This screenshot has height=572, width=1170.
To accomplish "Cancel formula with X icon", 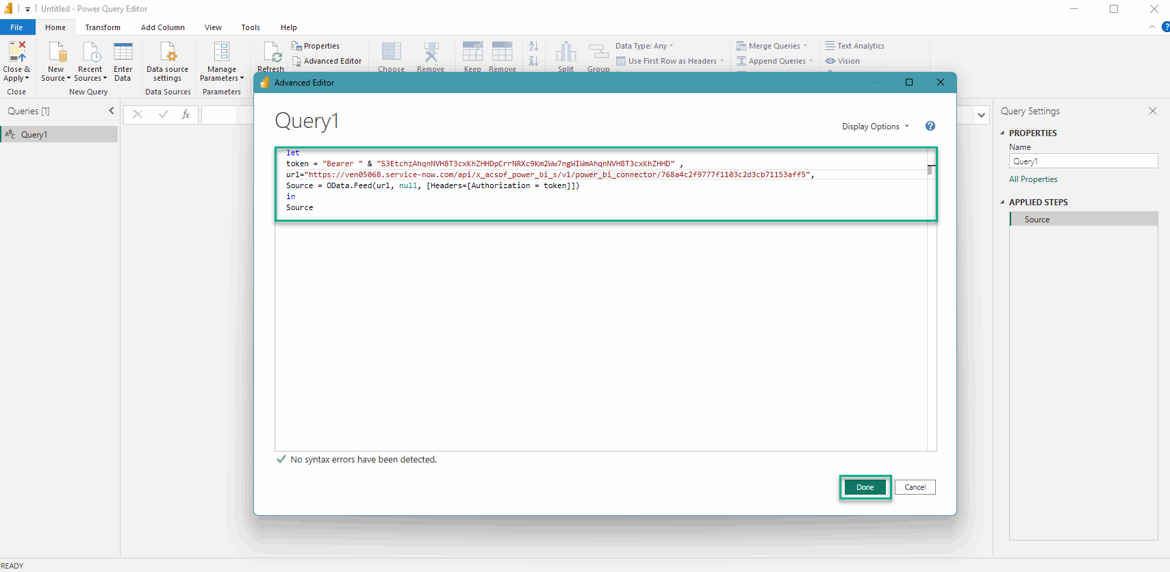I will click(x=138, y=114).
